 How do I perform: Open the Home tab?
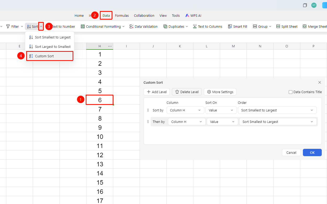(x=79, y=15)
